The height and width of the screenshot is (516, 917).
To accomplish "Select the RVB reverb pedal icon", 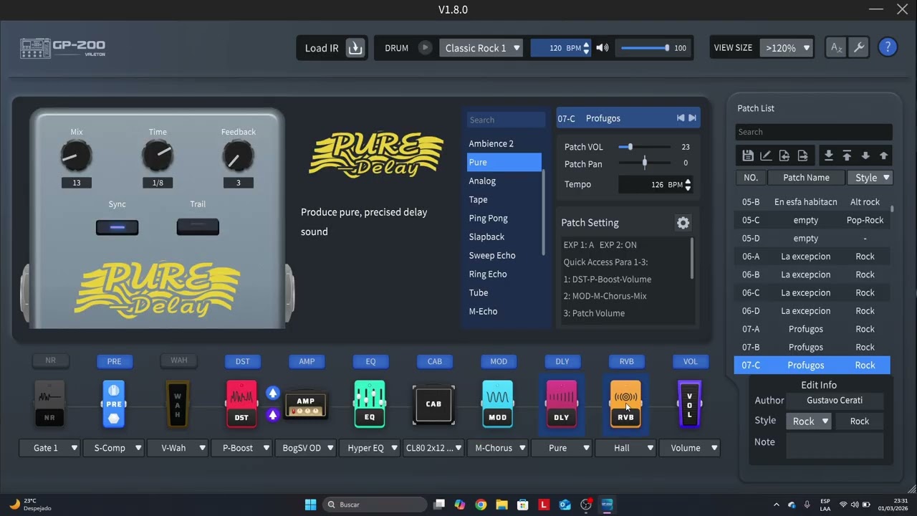I will (625, 404).
